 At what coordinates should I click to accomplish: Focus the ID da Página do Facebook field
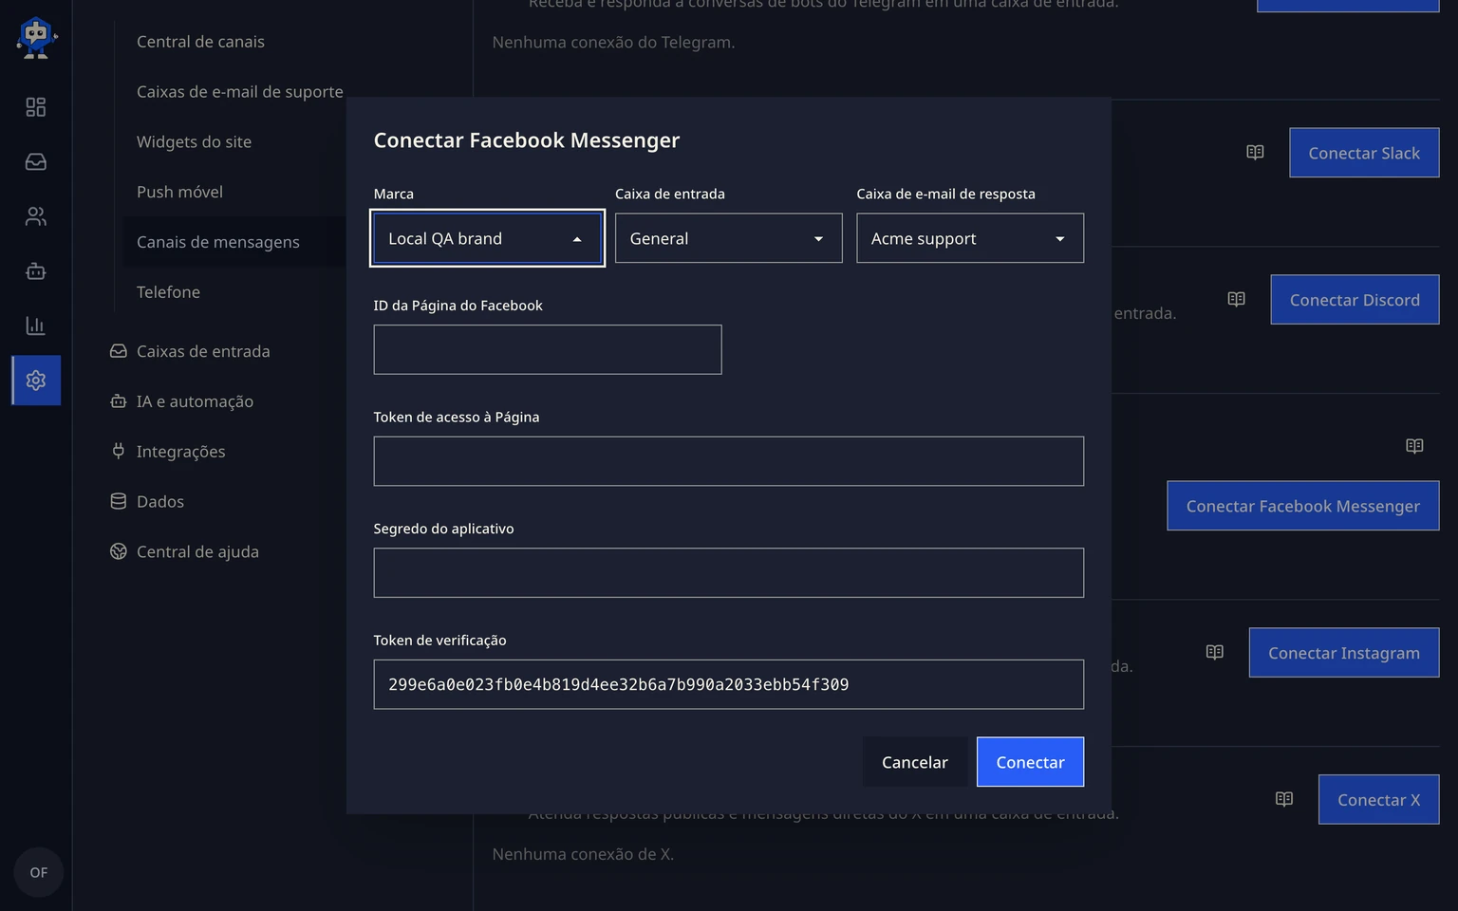[548, 349]
